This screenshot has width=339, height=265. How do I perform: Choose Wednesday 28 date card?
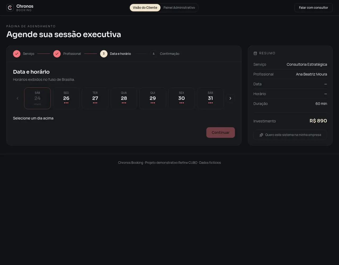124,98
